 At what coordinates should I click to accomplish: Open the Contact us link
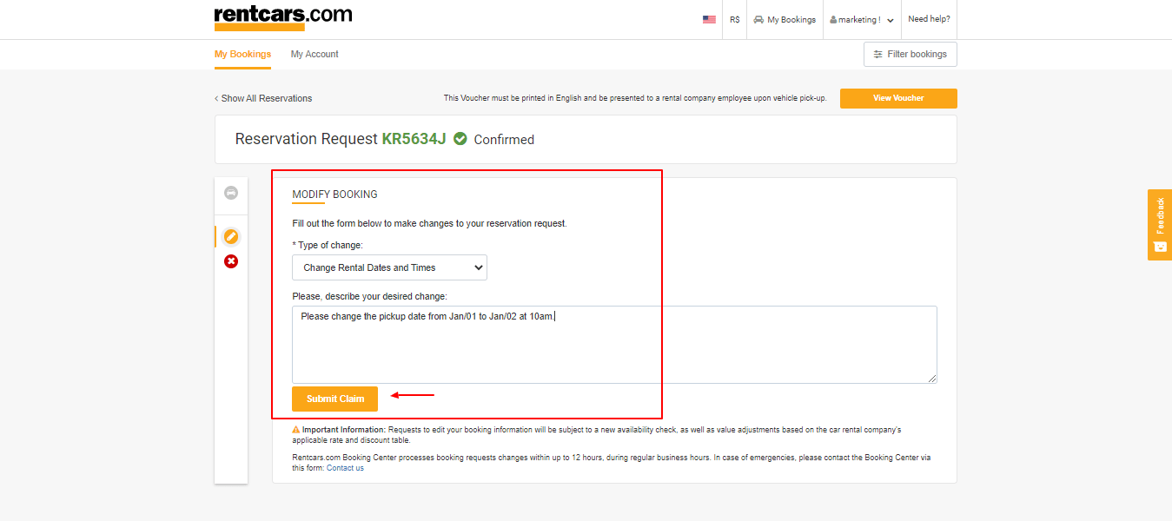pos(344,467)
